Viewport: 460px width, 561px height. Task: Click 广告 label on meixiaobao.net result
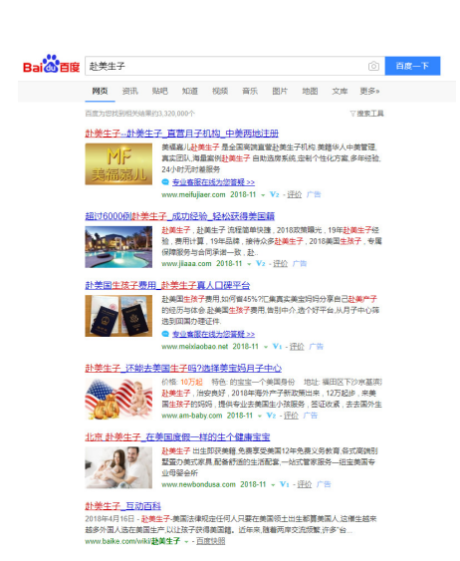(317, 347)
